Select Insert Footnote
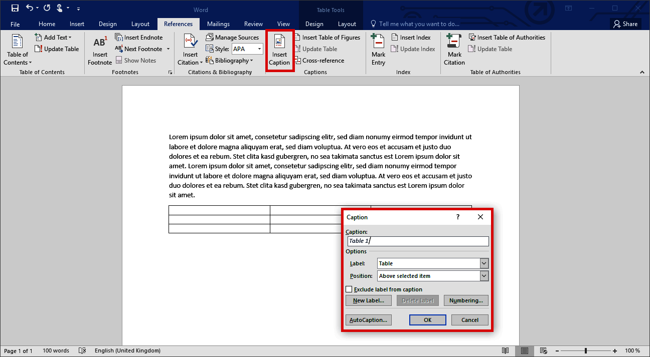 (x=99, y=50)
